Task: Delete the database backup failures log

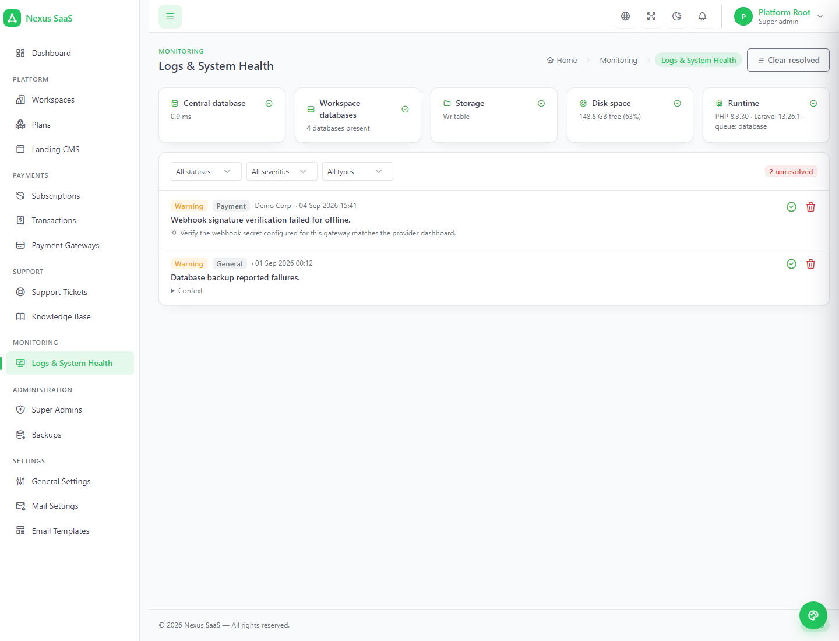Action: (810, 264)
